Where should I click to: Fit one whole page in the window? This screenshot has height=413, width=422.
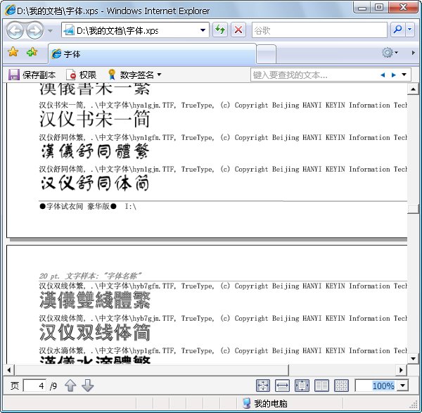point(302,386)
